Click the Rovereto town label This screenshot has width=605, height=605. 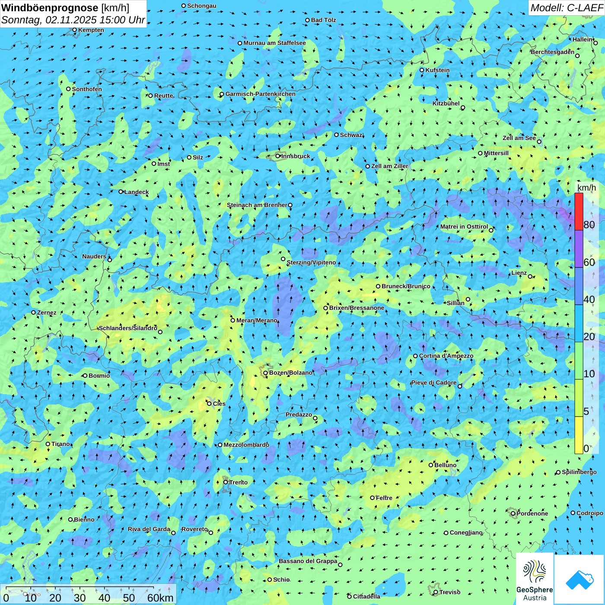[194, 529]
